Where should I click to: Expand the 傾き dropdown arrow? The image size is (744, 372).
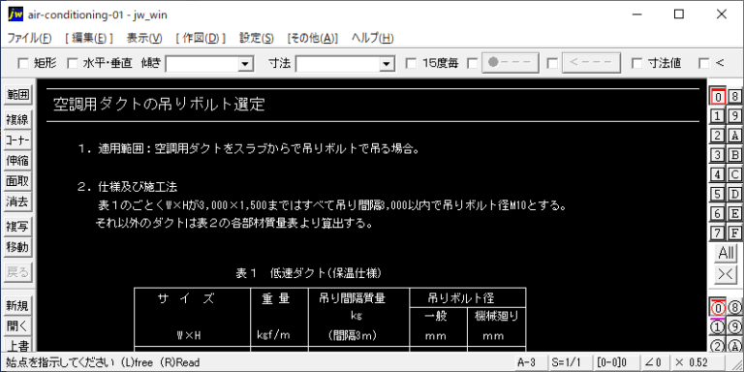pyautogui.click(x=245, y=64)
